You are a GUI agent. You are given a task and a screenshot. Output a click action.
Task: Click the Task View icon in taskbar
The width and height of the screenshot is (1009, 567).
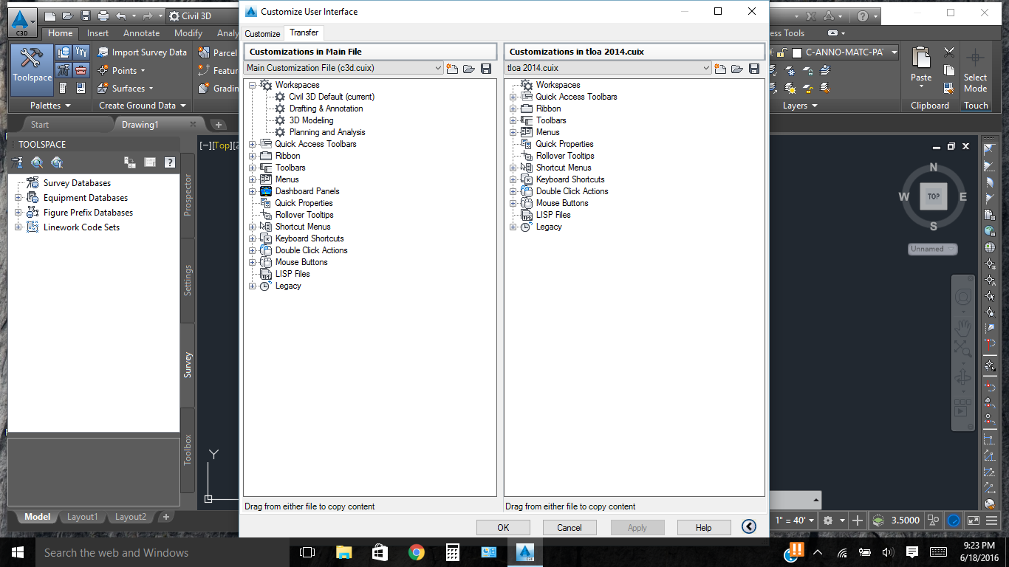tap(307, 552)
